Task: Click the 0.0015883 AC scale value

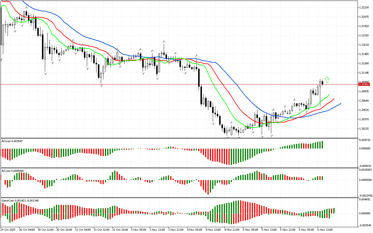Action: tap(365, 170)
